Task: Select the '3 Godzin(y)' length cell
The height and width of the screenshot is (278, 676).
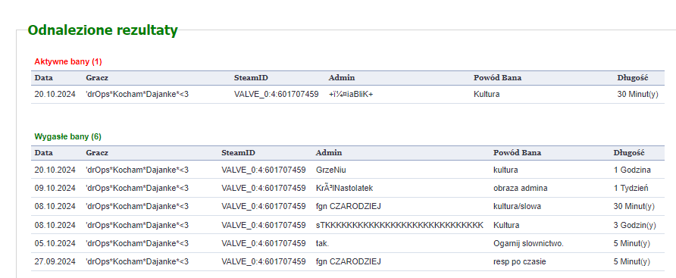Action: 634,225
